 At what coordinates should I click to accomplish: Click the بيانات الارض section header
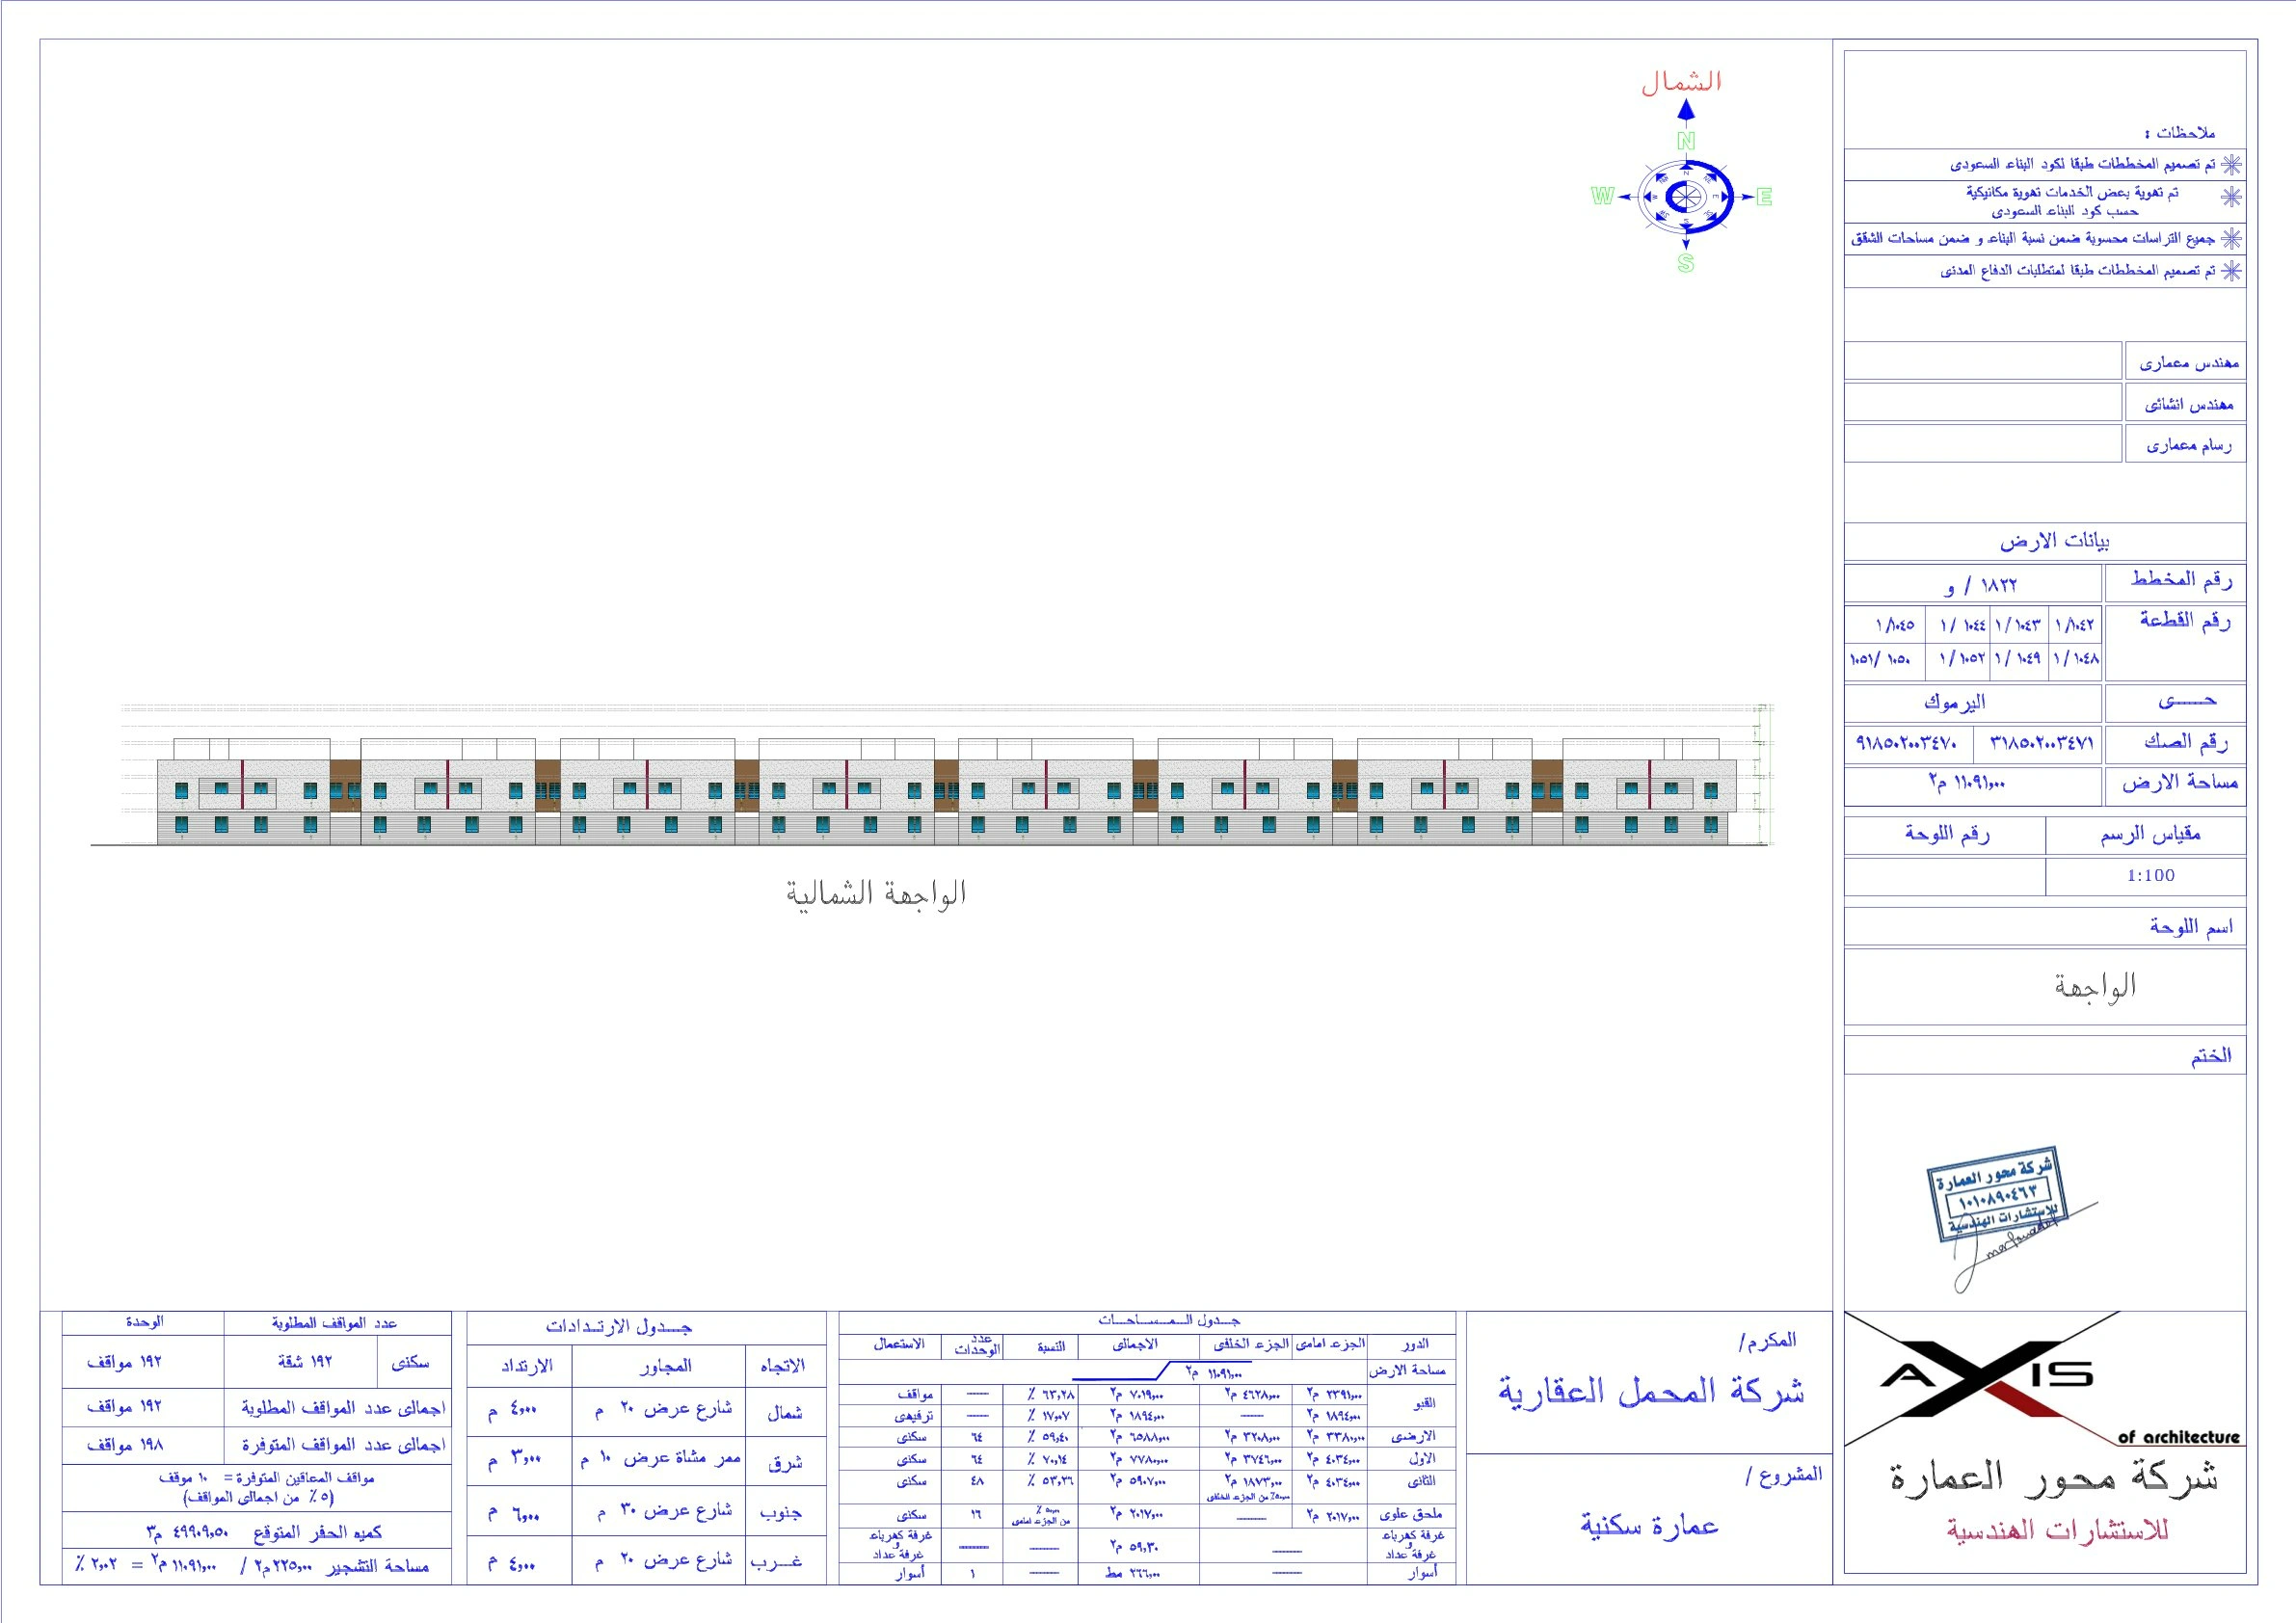[2054, 541]
